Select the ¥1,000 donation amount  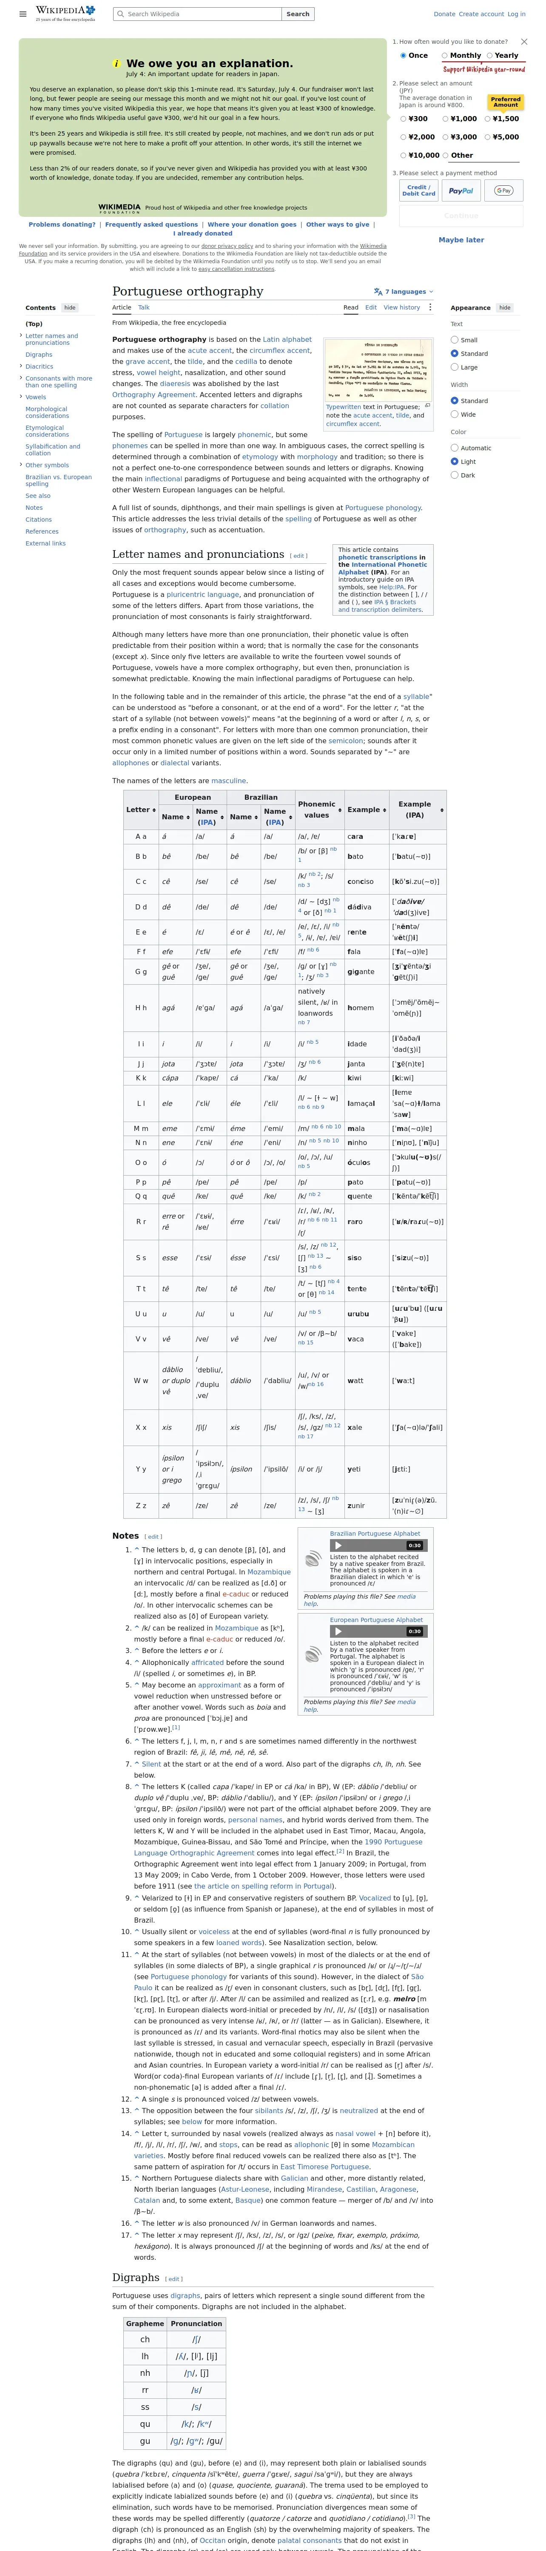pos(459,119)
